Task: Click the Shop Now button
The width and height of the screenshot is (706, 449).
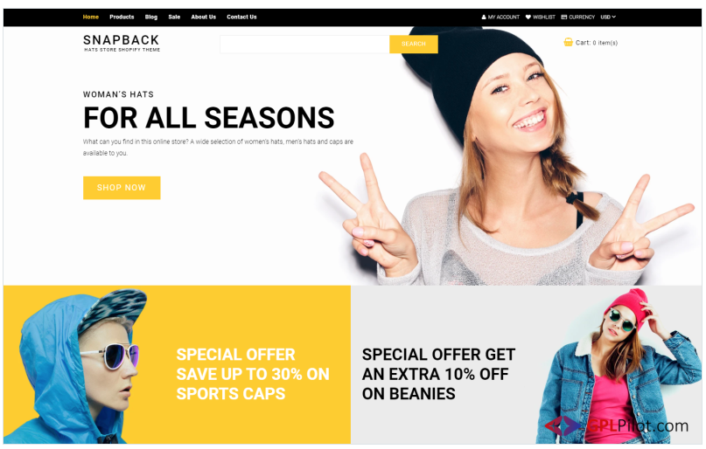Action: pyautogui.click(x=122, y=188)
